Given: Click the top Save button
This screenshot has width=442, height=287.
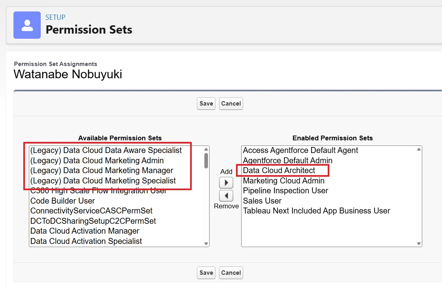Looking at the screenshot, I should [x=206, y=104].
